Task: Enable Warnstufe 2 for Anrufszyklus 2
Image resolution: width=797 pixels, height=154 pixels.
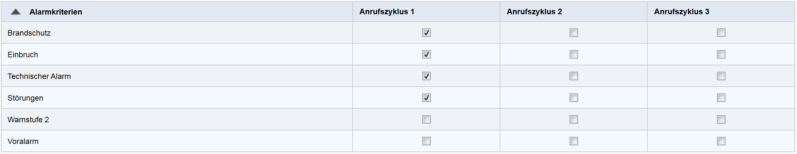Action: coord(574,119)
